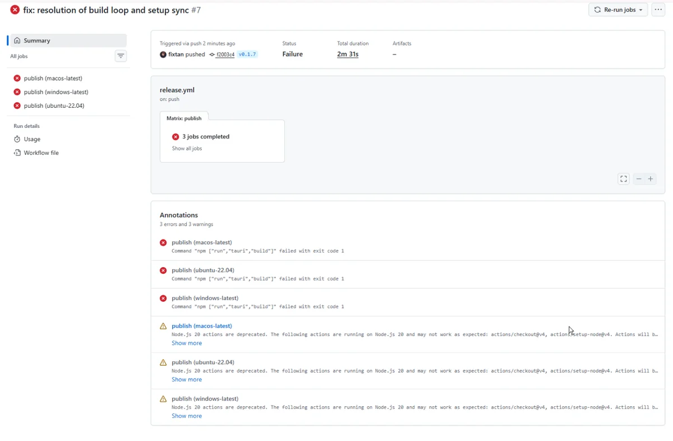Click the failed status icon beside the run title
The width and height of the screenshot is (673, 441).
[x=15, y=10]
